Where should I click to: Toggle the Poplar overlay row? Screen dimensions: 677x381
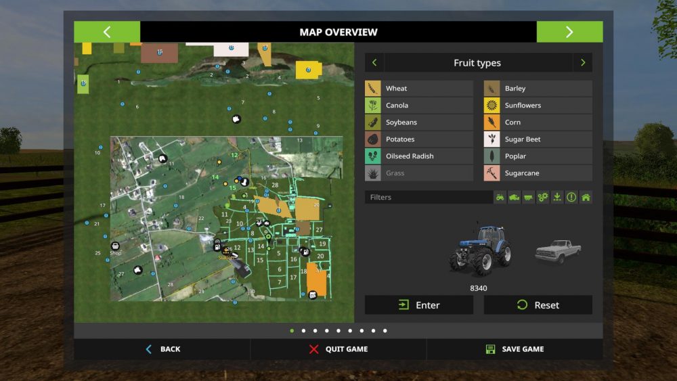[538, 156]
